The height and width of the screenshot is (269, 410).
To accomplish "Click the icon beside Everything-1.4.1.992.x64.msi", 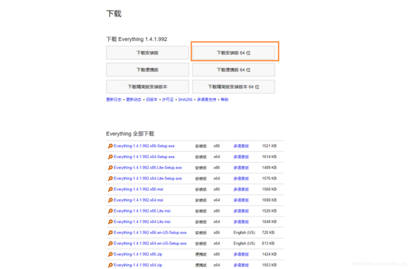I will (110, 200).
